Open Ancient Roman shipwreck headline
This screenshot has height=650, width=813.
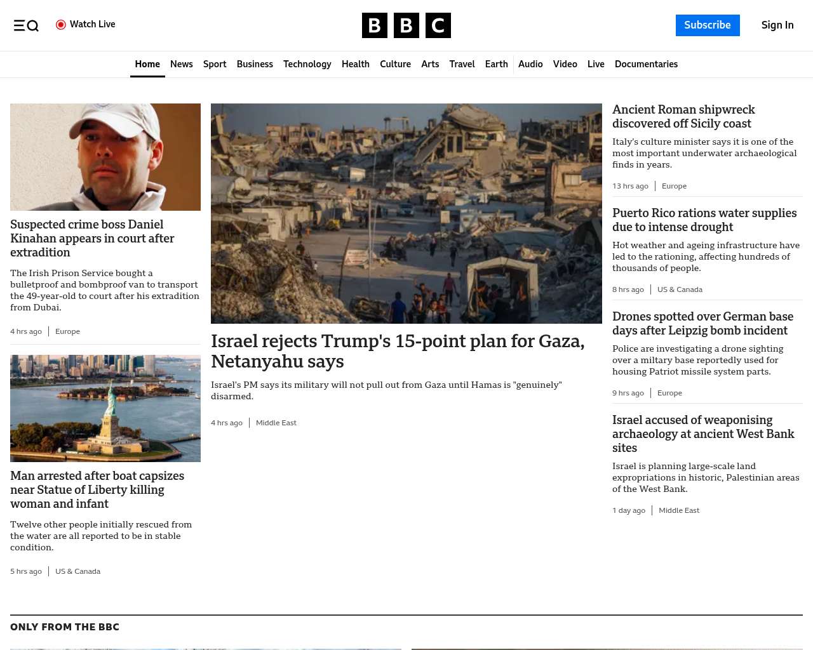point(683,116)
